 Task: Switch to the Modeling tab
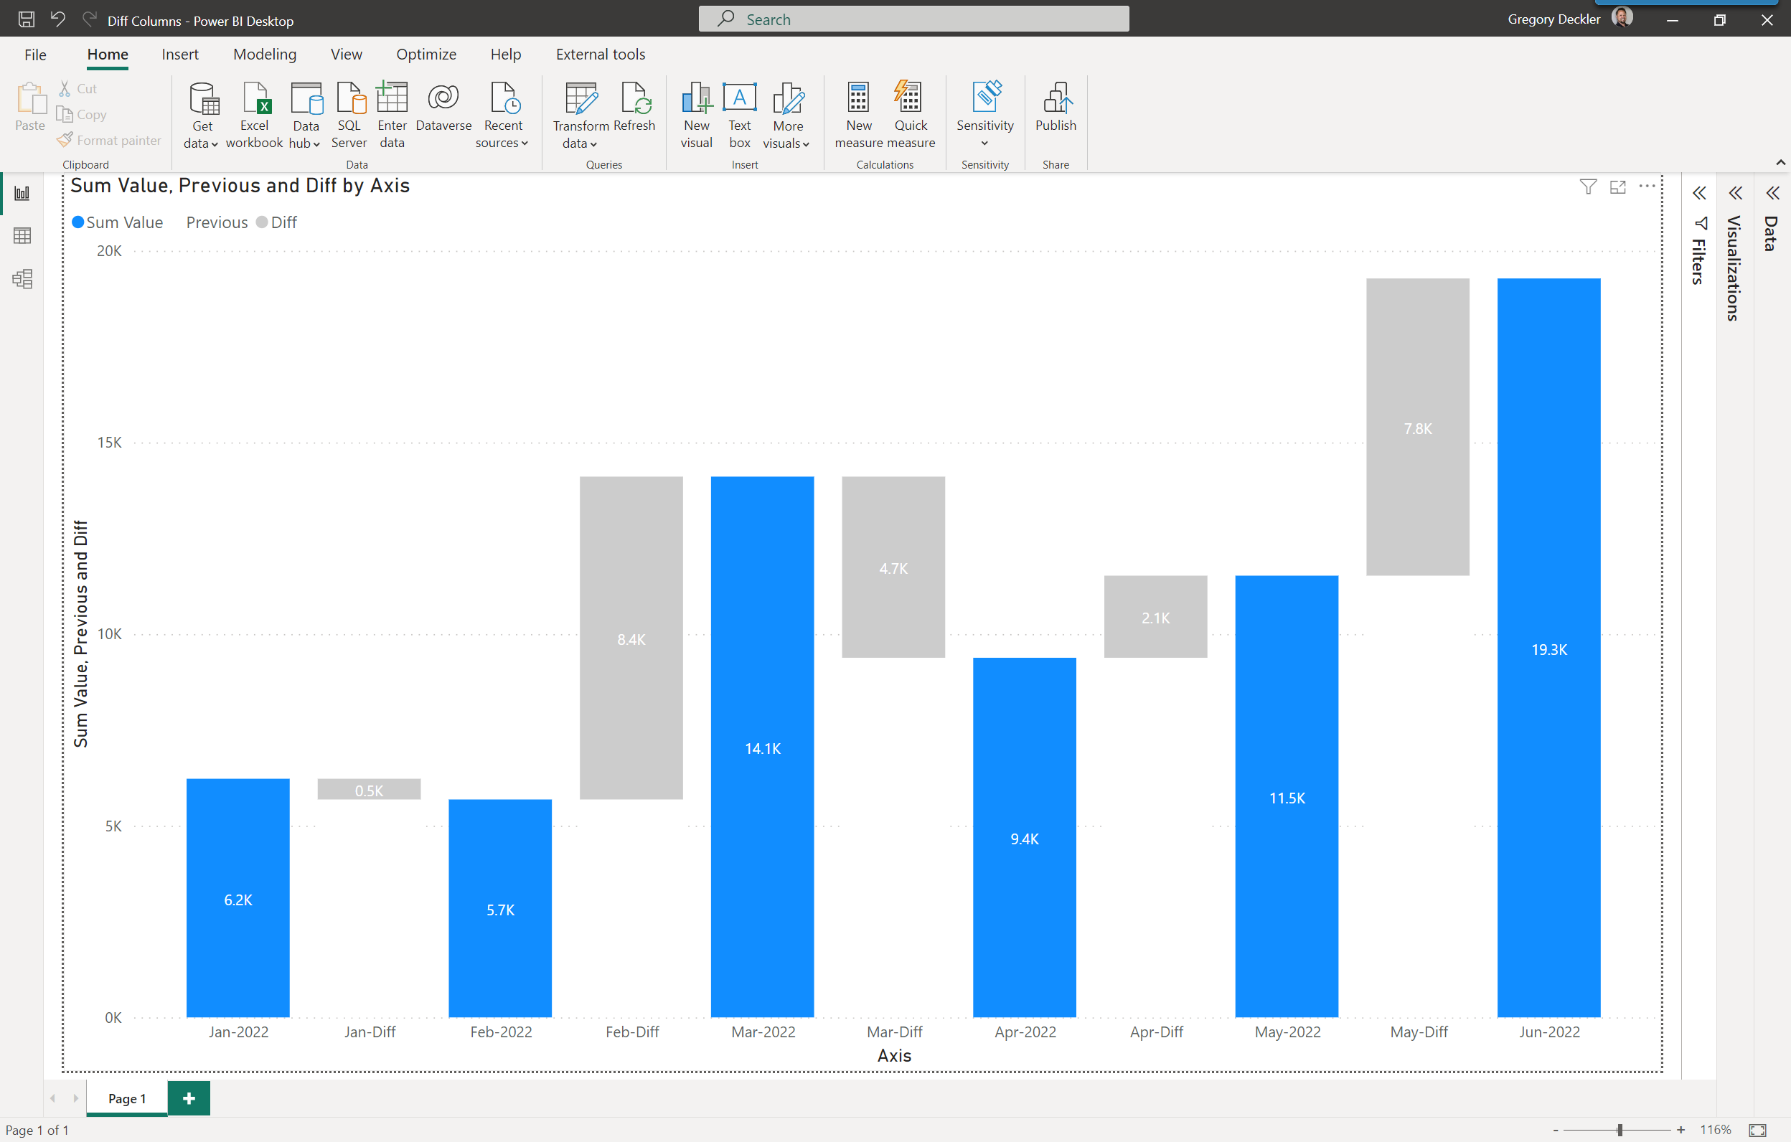265,55
